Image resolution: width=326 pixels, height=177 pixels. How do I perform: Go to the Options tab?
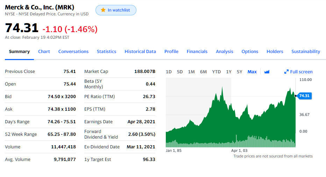point(250,51)
